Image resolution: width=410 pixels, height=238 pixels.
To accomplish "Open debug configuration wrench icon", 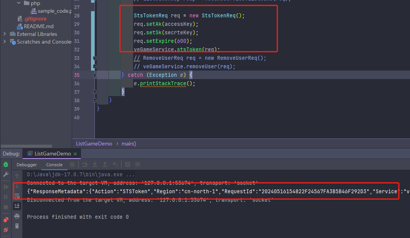I will pyautogui.click(x=6, y=174).
